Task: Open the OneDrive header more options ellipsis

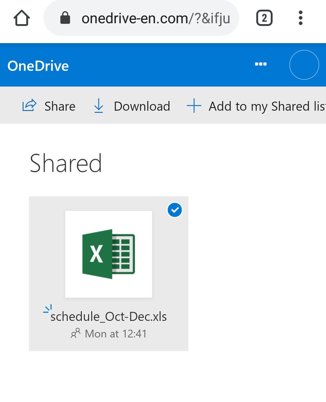Action: click(261, 64)
